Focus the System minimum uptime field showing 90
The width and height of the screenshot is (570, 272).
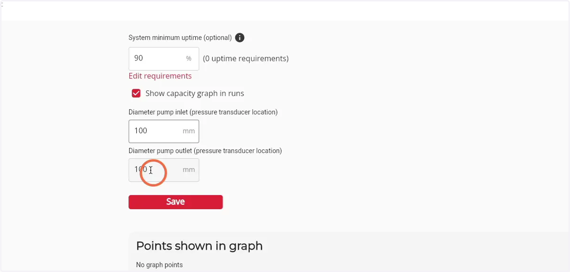164,58
